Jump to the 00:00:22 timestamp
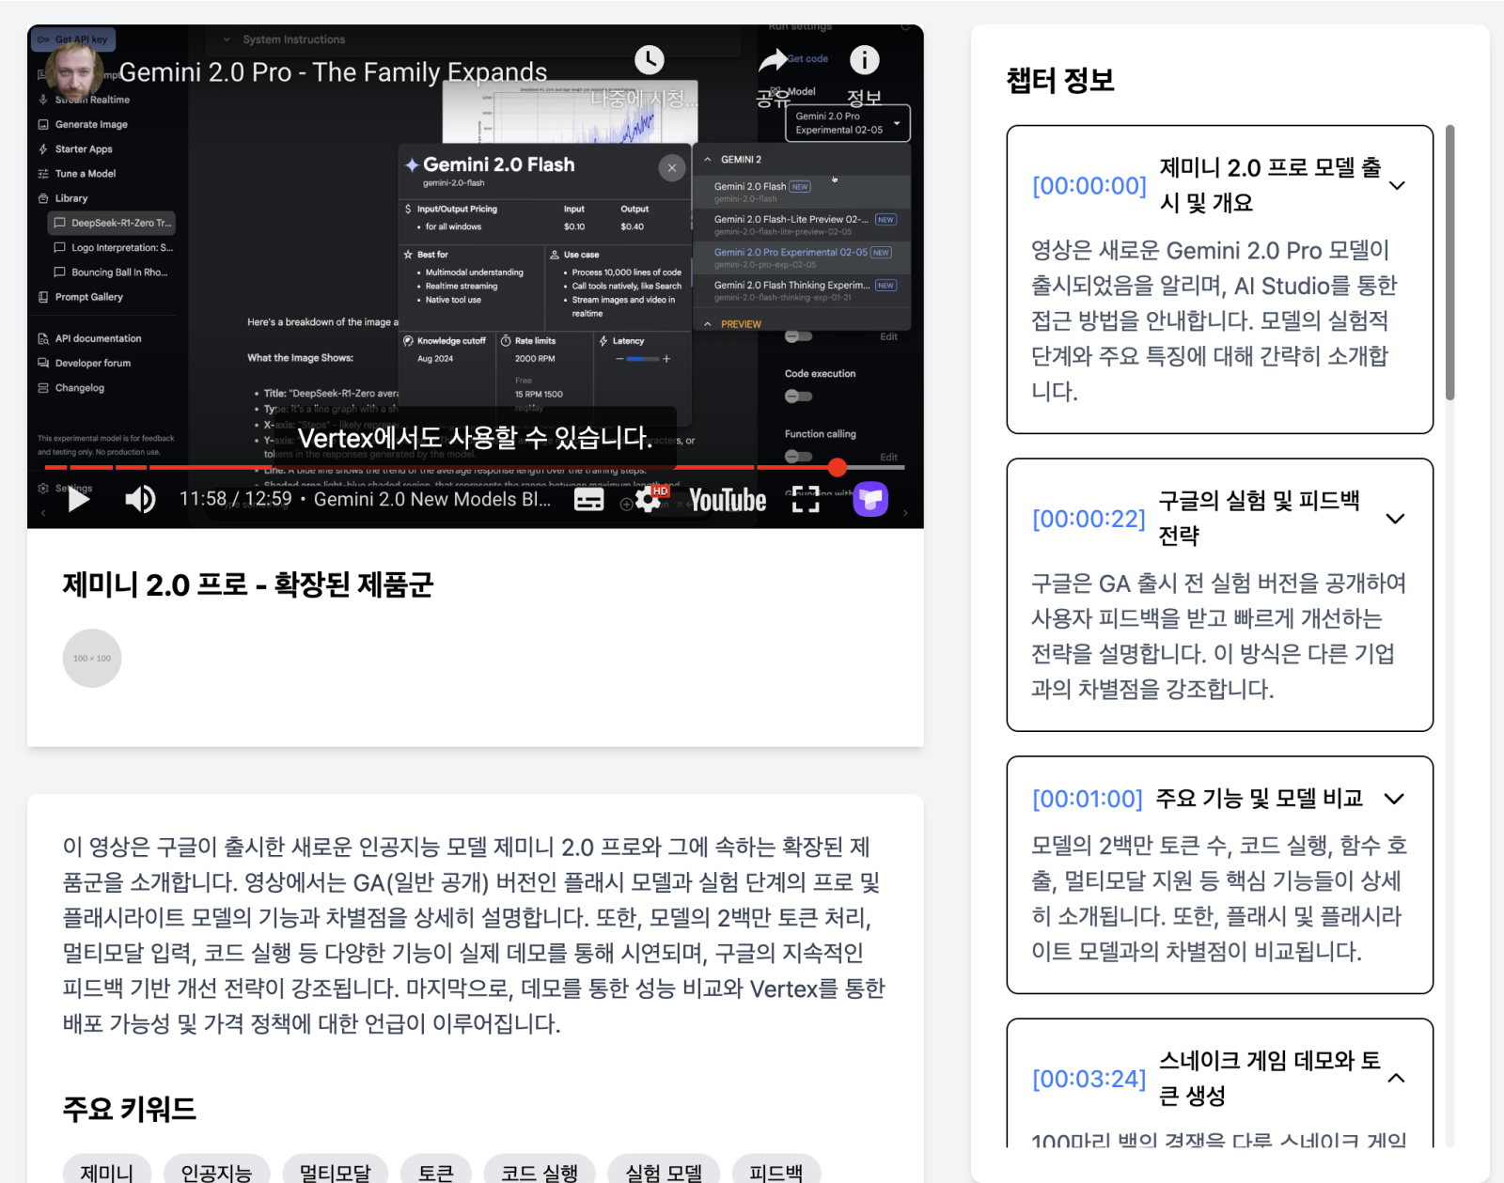 (x=1089, y=519)
